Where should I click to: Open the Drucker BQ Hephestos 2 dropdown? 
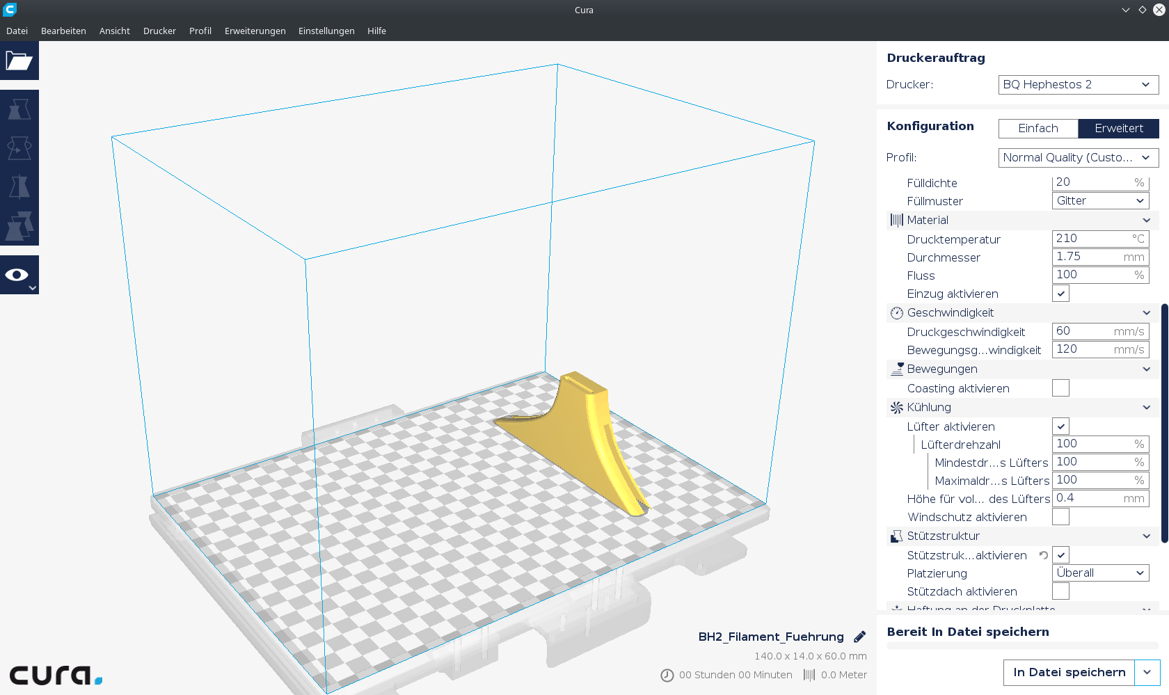[x=1079, y=85]
